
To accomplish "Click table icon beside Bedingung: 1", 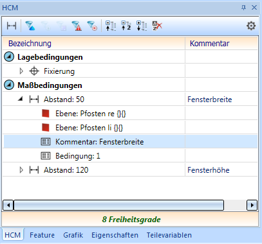I will (46, 156).
